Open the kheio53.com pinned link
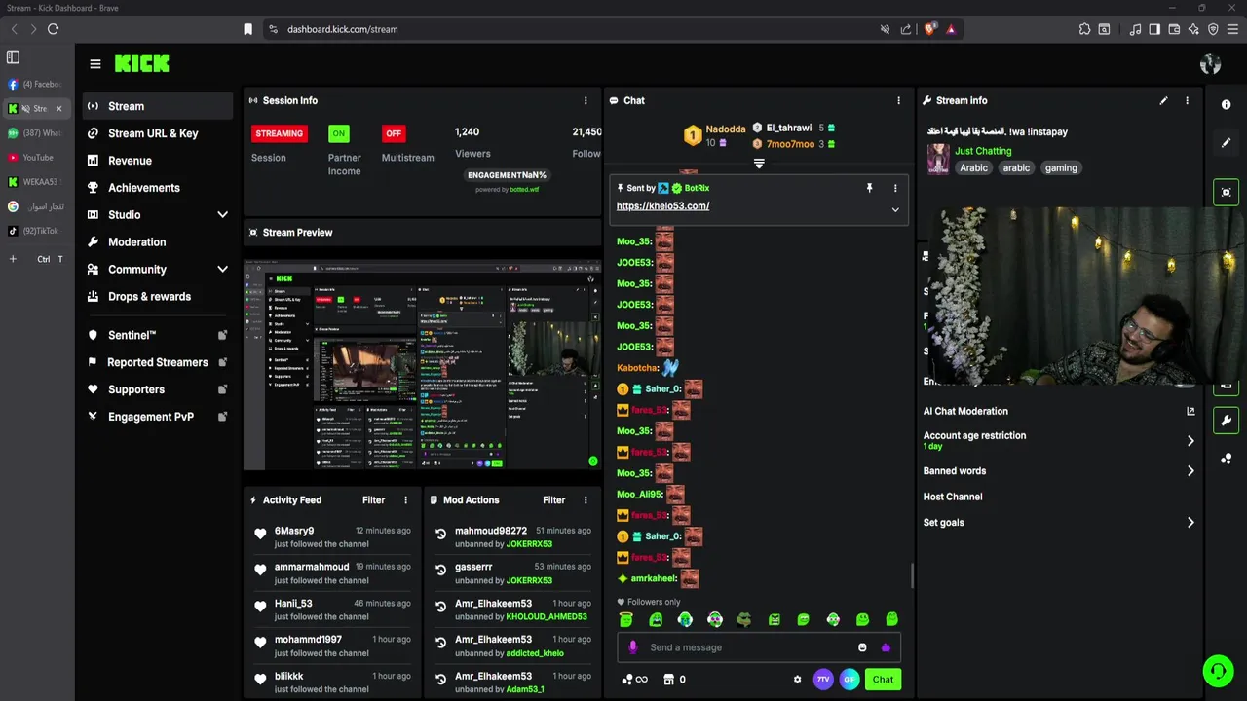 coord(662,205)
